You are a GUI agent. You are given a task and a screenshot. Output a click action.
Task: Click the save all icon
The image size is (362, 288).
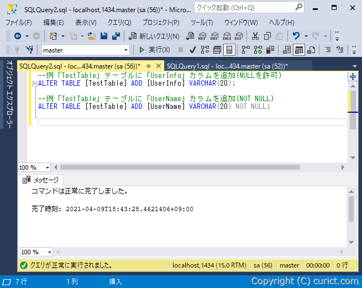click(x=116, y=36)
